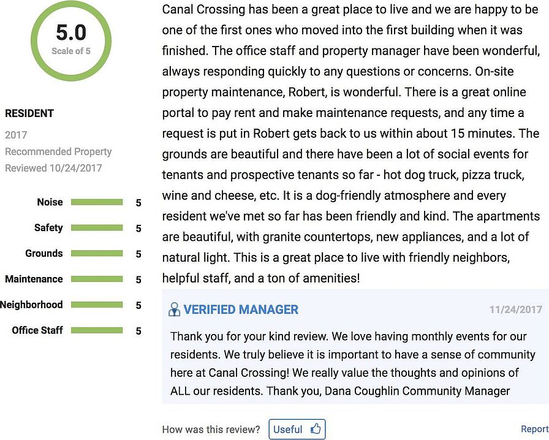Click the Recommended Property text
Image resolution: width=549 pixels, height=440 pixels.
[x=58, y=152]
